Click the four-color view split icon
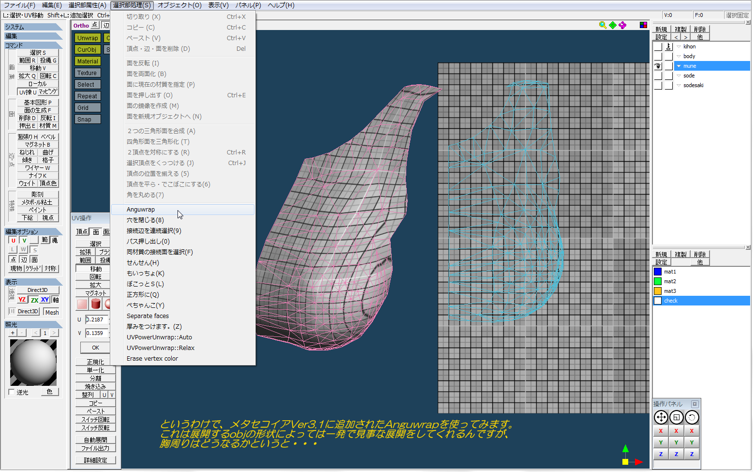Screen dimensions: 753x472 (x=643, y=25)
